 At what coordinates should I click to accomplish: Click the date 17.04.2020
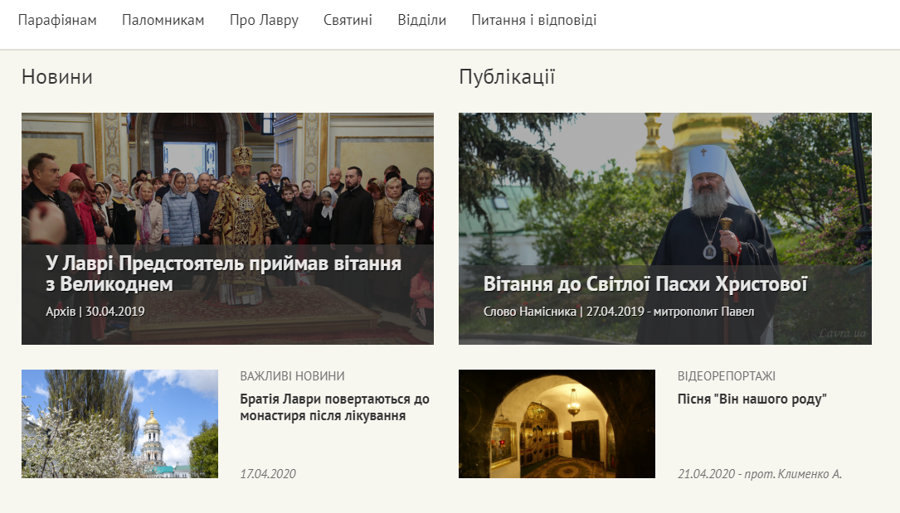tap(268, 473)
